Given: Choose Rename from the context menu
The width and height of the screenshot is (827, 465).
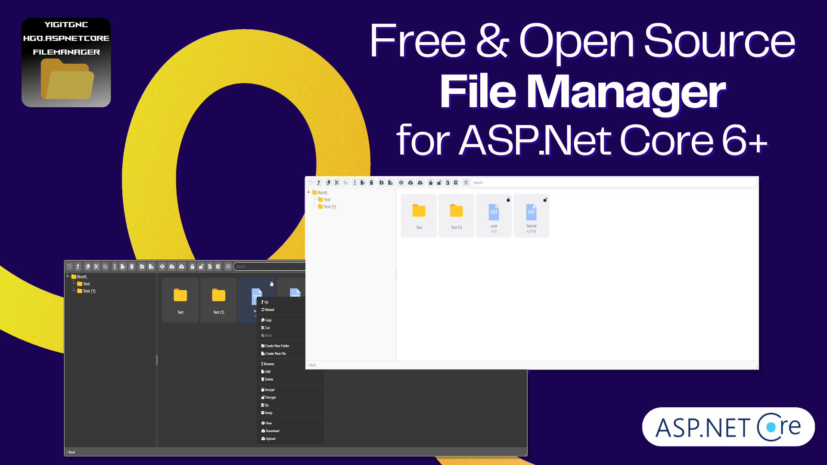Looking at the screenshot, I should click(x=267, y=364).
